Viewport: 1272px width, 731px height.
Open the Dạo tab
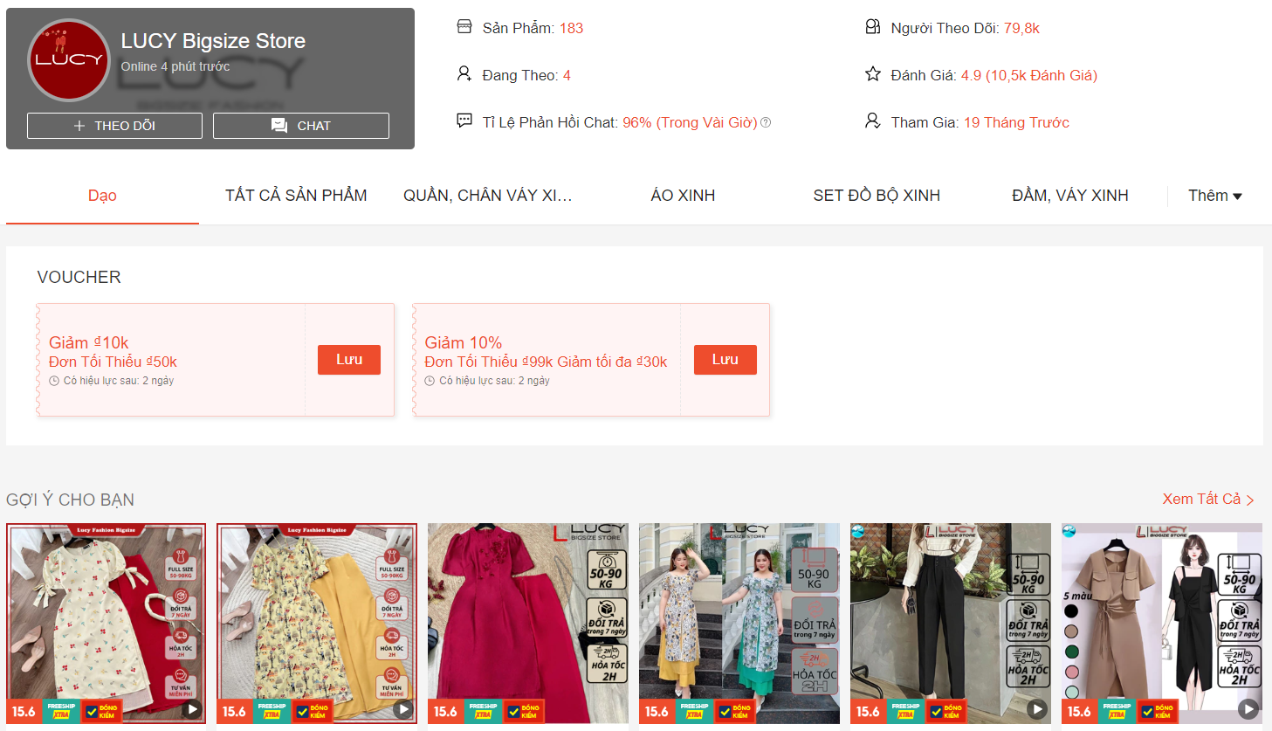point(102,196)
